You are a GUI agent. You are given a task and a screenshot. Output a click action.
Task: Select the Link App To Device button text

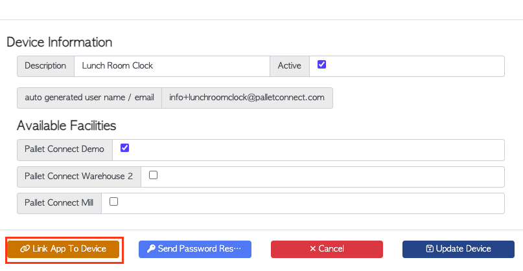tap(69, 249)
